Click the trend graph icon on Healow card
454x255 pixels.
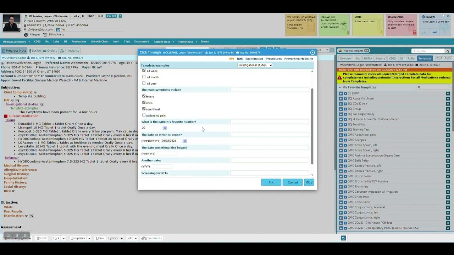pos(435,33)
